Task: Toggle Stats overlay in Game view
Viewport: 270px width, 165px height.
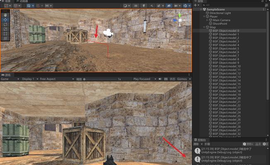Action: tap(172, 79)
